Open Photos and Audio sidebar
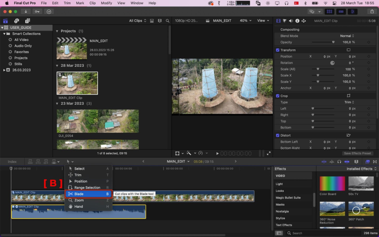379x237 pixels. pos(16,21)
